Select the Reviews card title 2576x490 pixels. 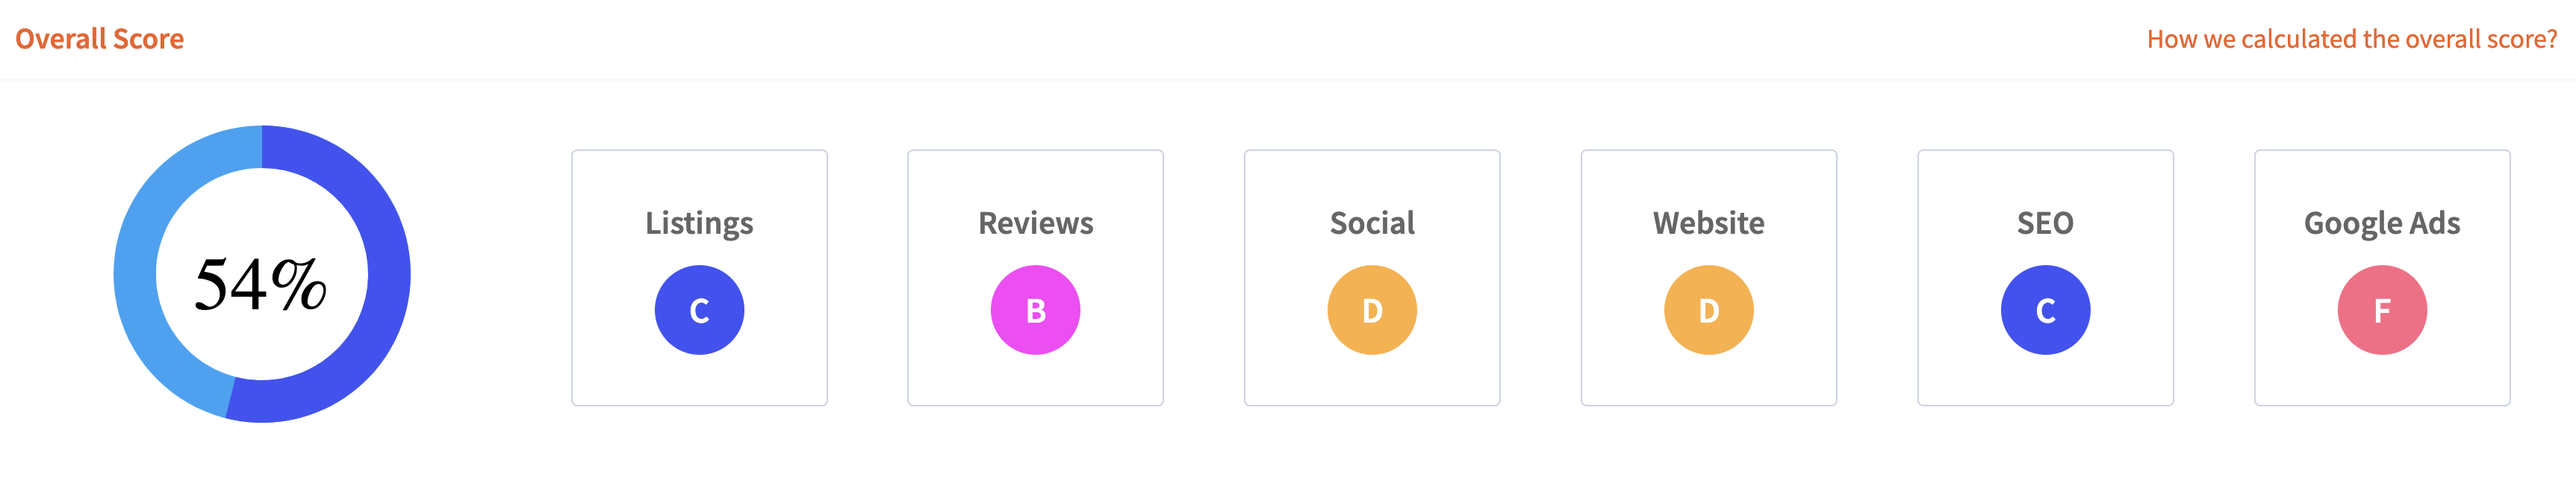click(1035, 222)
